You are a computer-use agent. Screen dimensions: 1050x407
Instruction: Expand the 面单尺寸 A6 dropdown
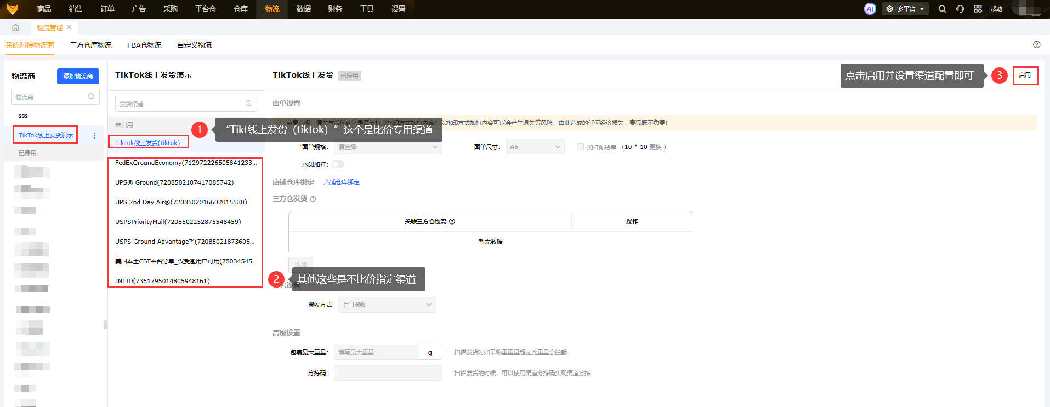(x=535, y=147)
